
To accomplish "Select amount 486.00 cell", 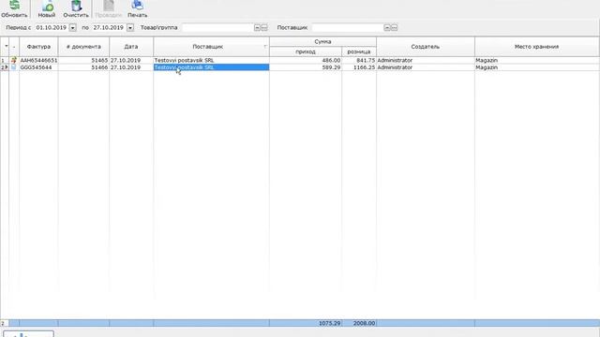I will (306, 60).
